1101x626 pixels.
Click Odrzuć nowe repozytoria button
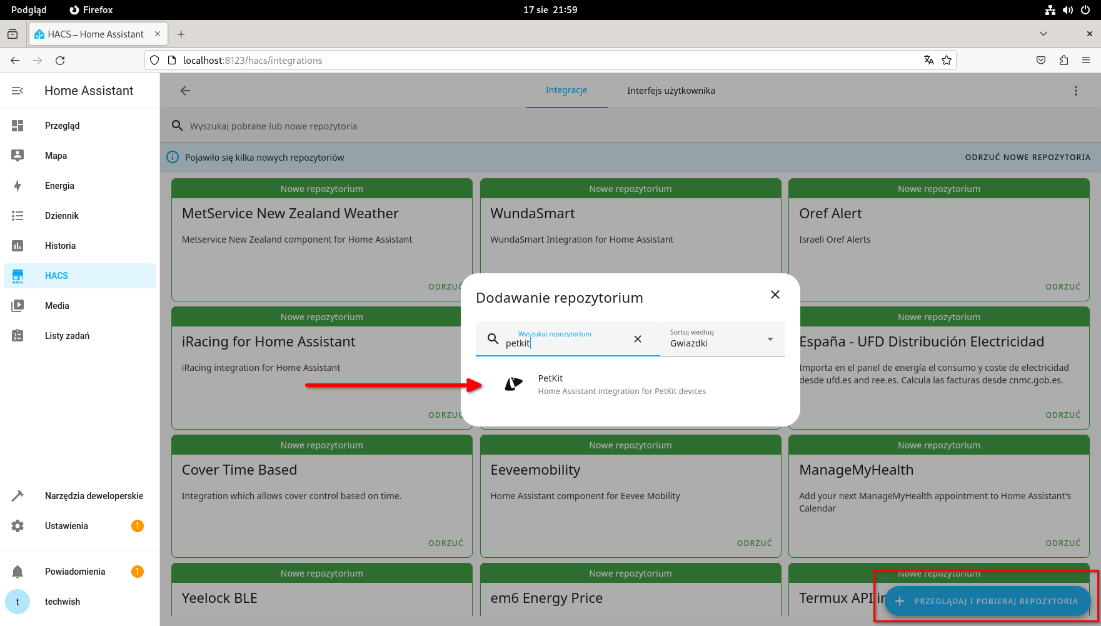click(1027, 158)
